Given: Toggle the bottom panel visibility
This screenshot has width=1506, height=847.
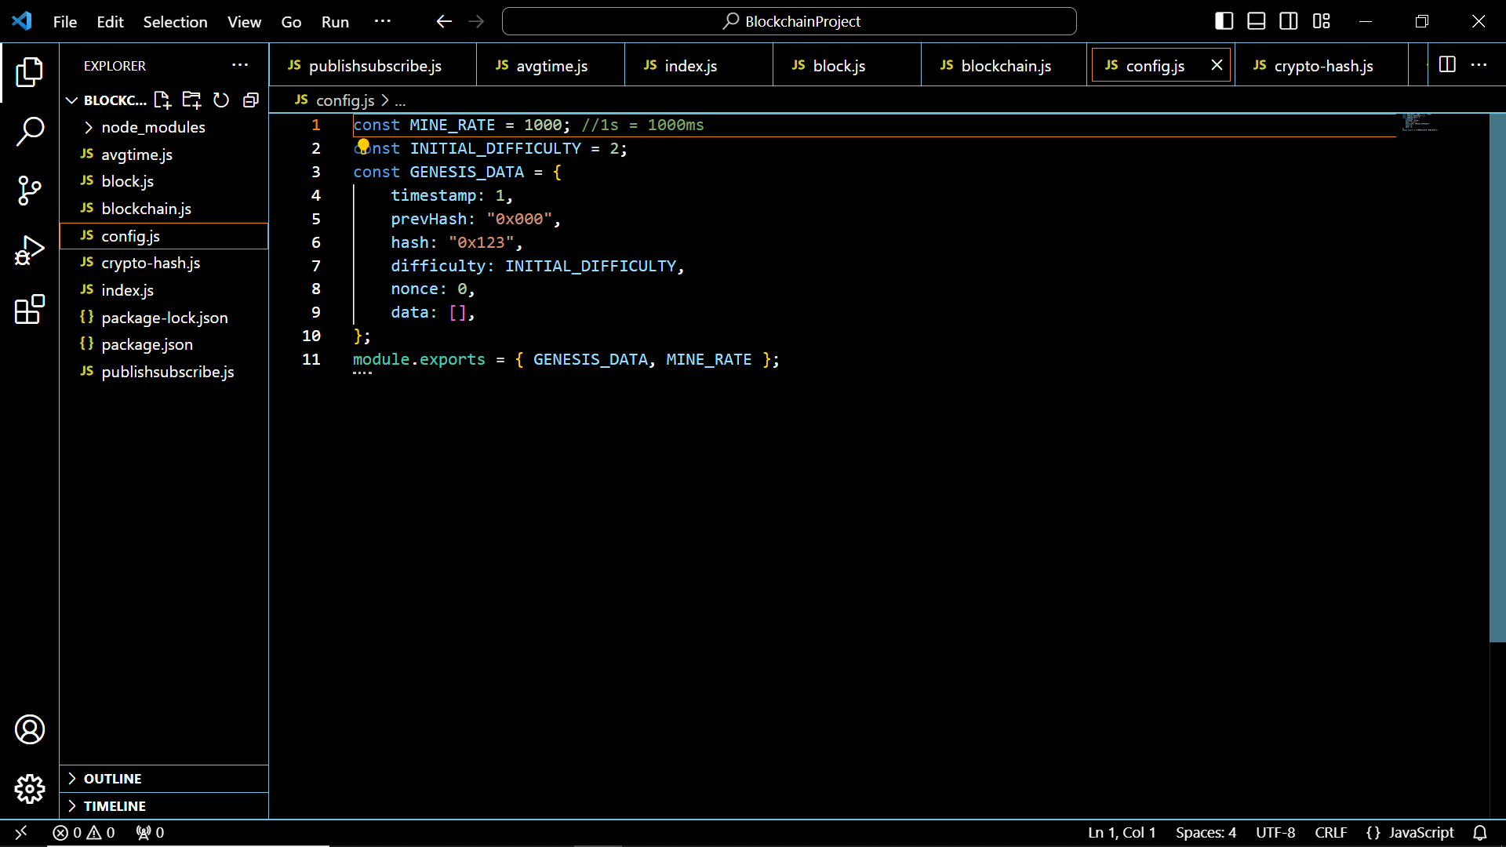Looking at the screenshot, I should click(1256, 21).
